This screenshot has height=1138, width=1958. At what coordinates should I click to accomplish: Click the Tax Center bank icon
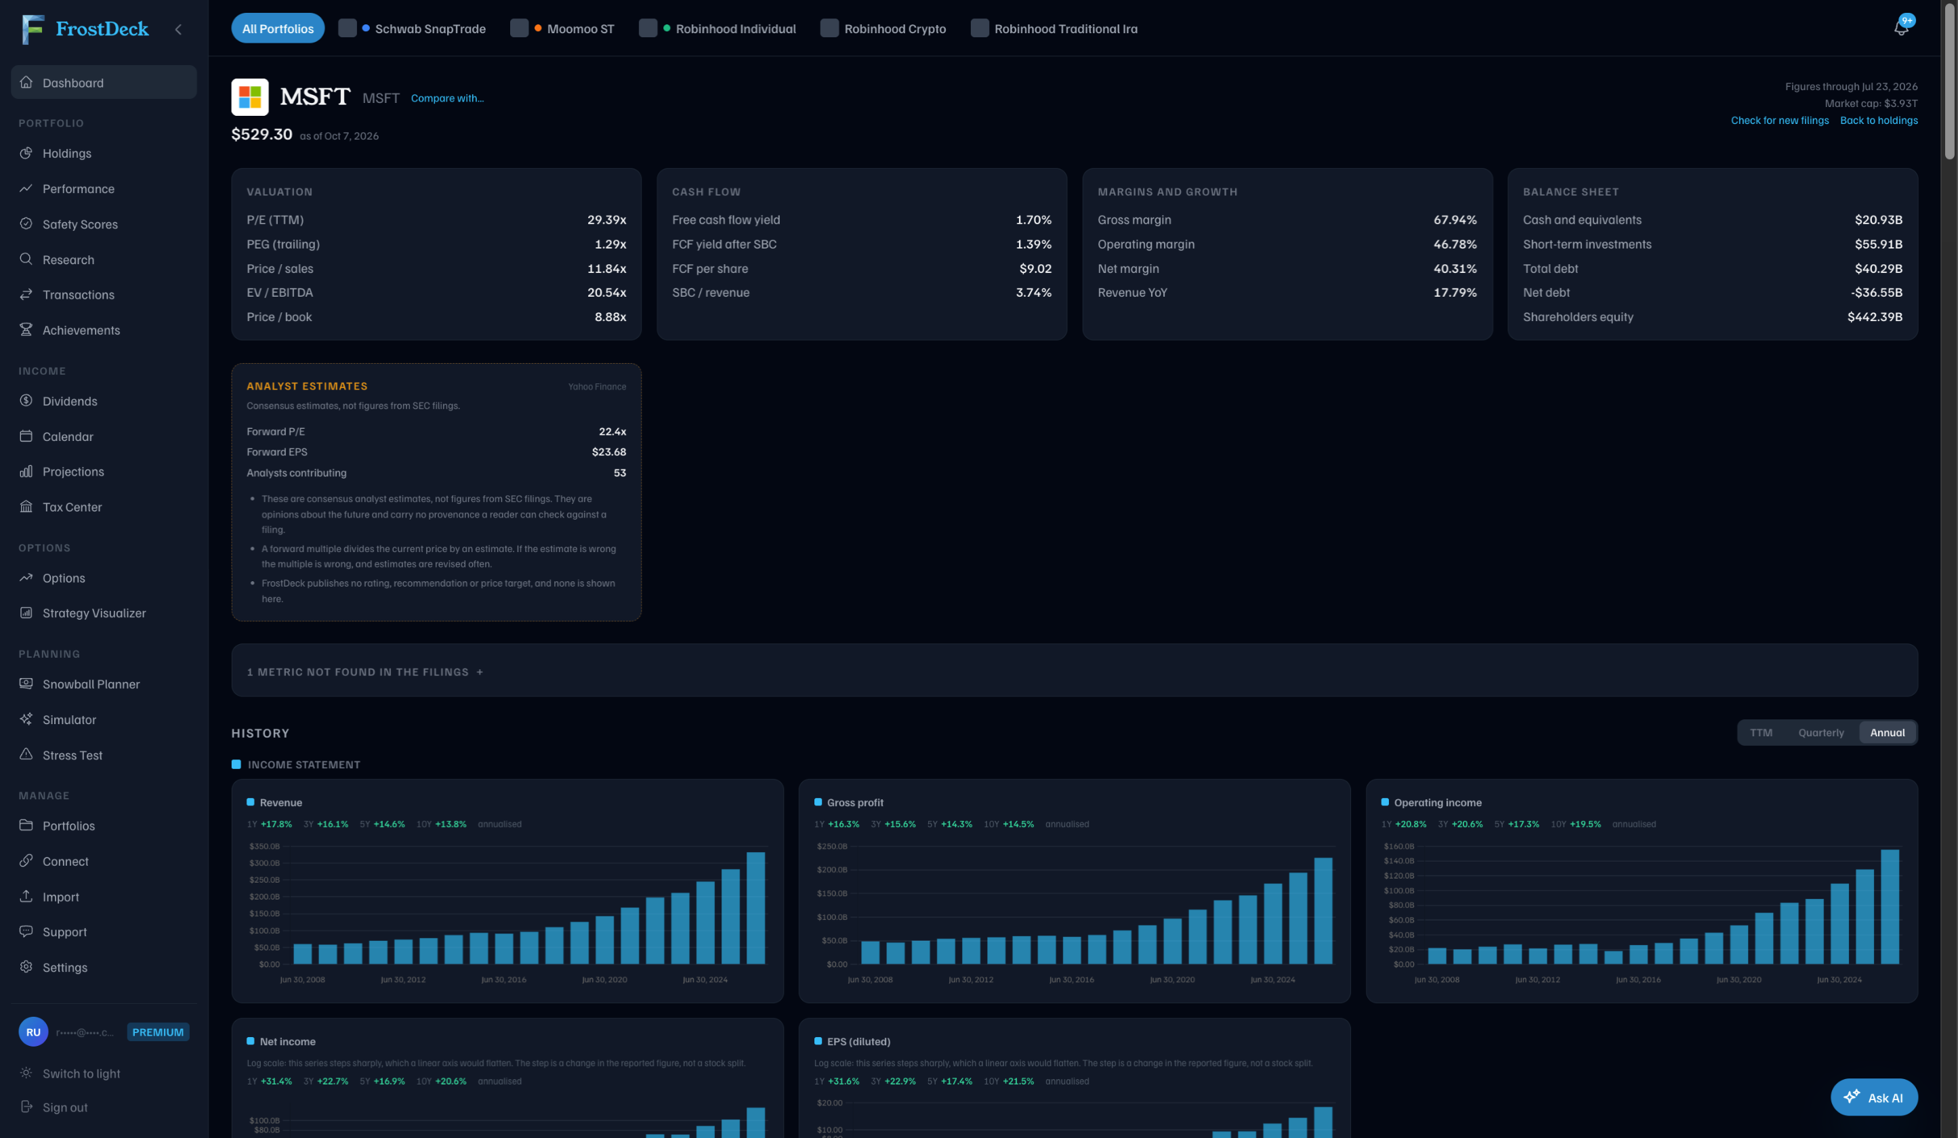coord(26,507)
